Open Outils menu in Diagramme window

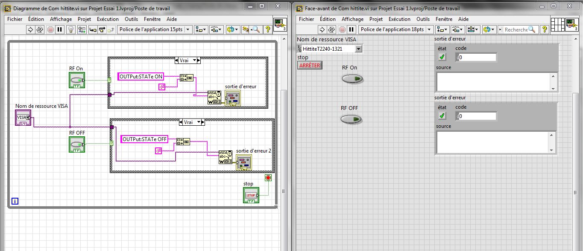pyautogui.click(x=131, y=19)
